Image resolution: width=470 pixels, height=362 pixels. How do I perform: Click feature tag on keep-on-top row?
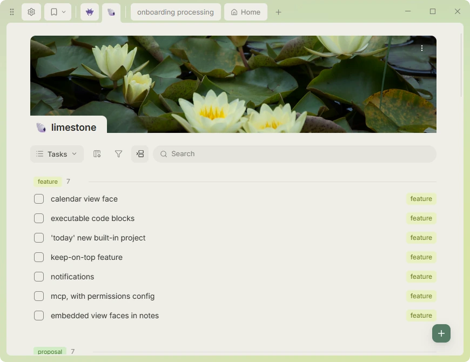421,257
